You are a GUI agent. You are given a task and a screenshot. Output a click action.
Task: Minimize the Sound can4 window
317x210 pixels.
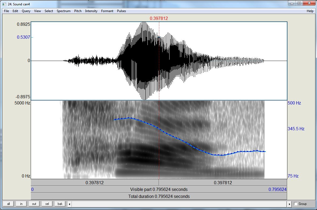click(292, 3)
